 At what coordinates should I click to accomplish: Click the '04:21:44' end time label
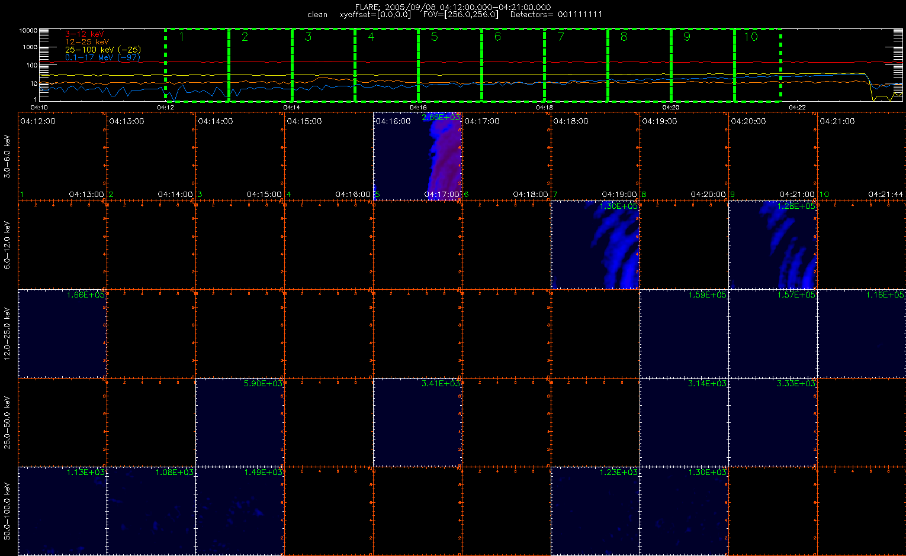(x=886, y=194)
